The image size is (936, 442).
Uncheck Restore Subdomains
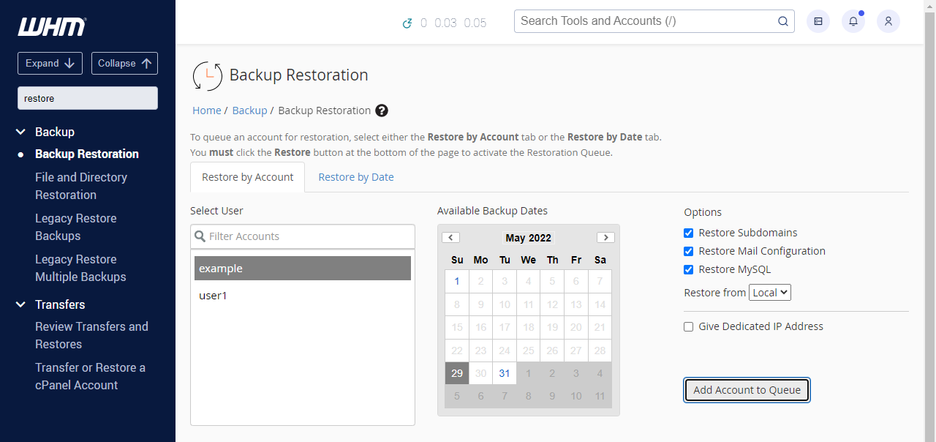coord(688,232)
